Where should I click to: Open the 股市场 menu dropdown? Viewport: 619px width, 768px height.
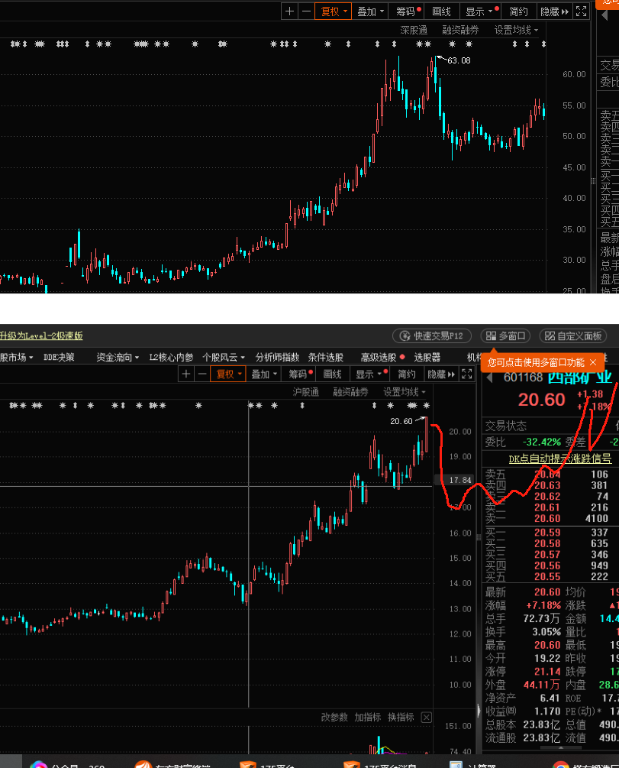[x=16, y=357]
